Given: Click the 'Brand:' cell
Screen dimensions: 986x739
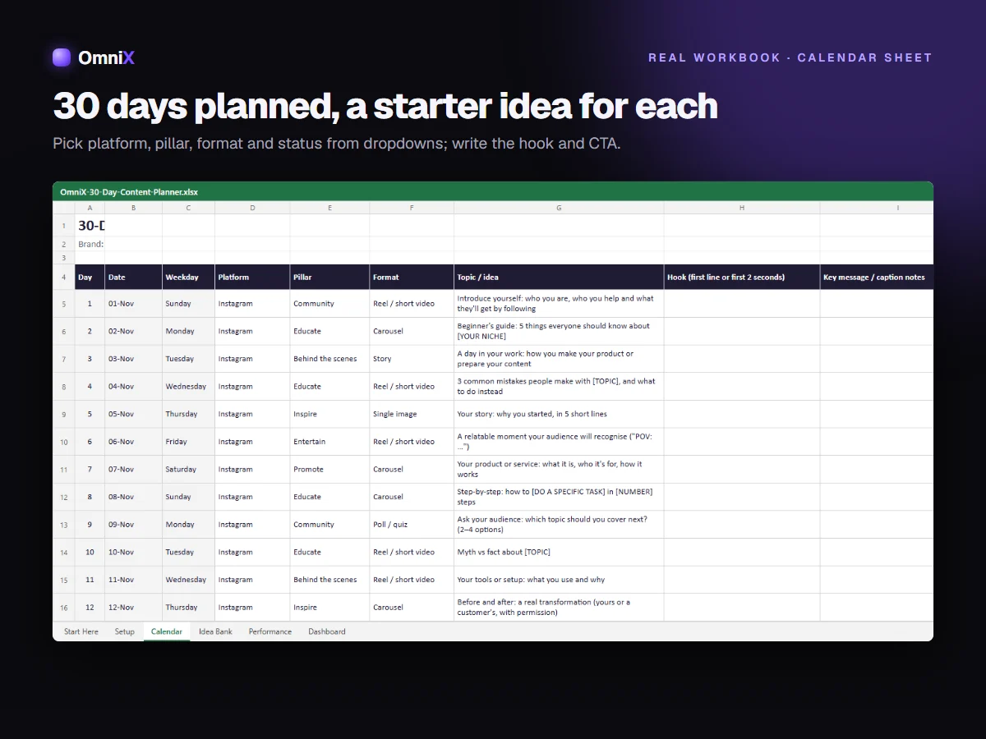Looking at the screenshot, I should coord(90,244).
